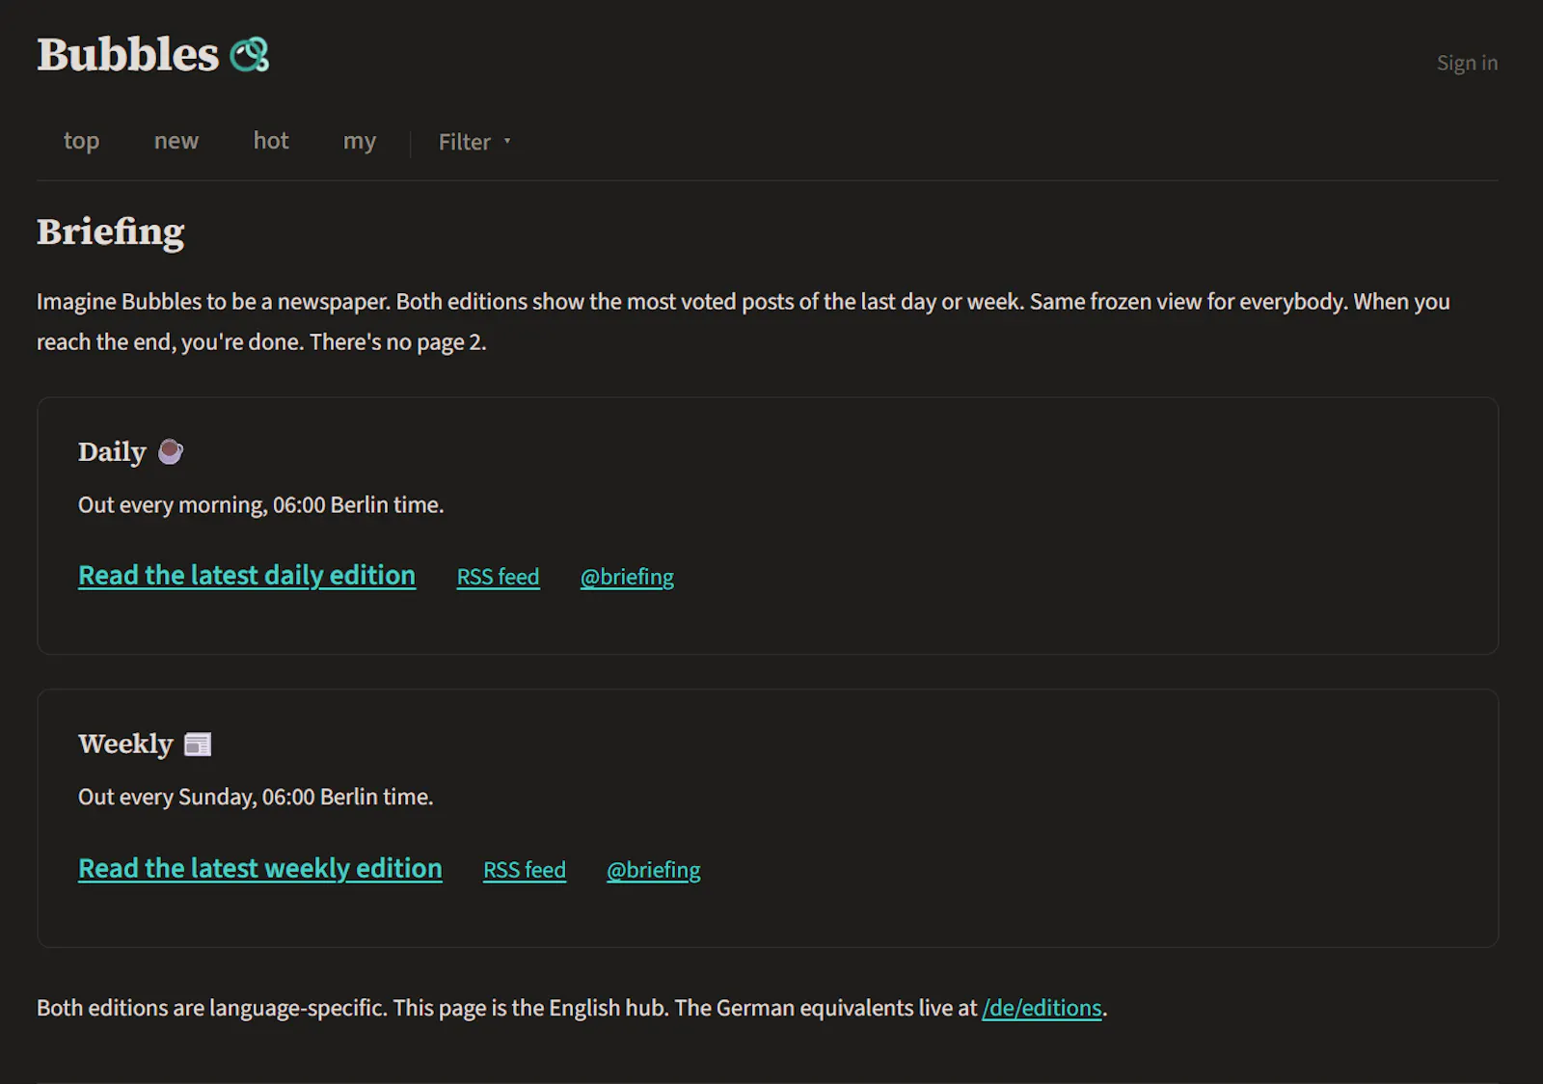The image size is (1543, 1084).
Task: Open the Bubbles home title
Action: tap(128, 55)
